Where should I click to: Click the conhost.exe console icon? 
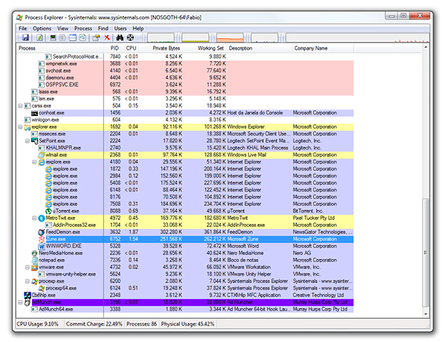click(x=34, y=113)
